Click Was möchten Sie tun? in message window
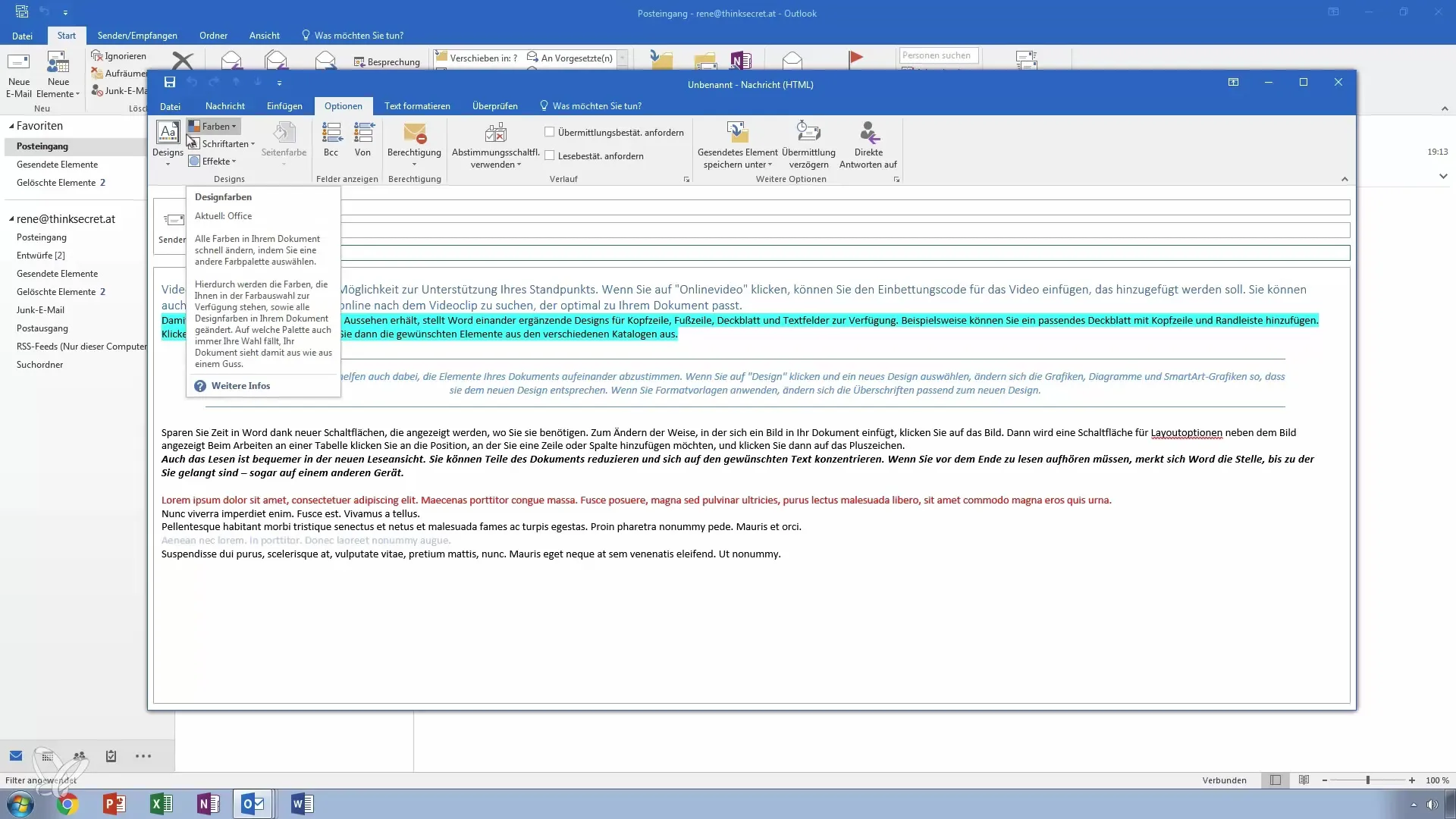This screenshot has height=819, width=1456. click(x=591, y=106)
